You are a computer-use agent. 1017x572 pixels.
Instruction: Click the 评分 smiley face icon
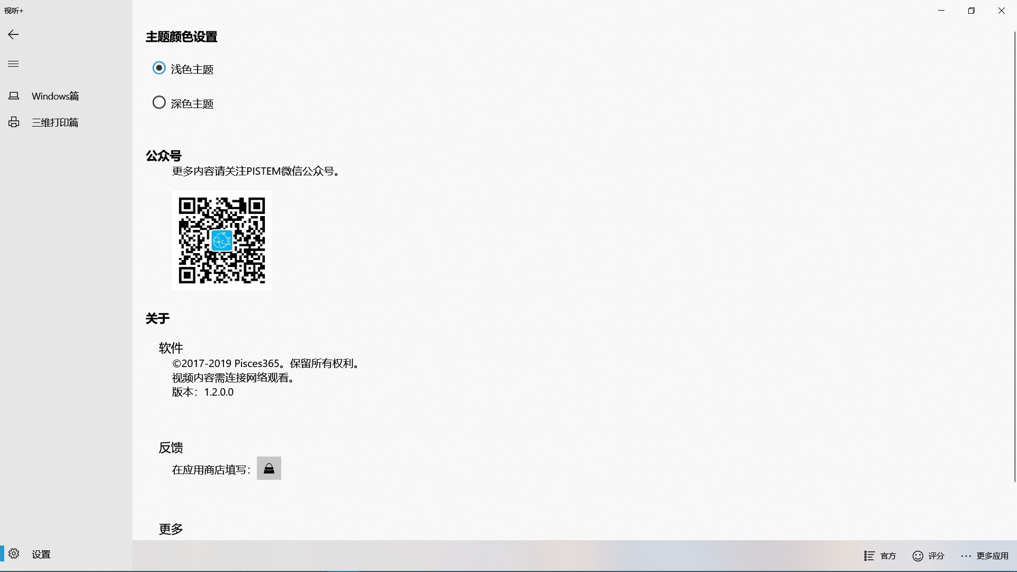pyautogui.click(x=918, y=556)
